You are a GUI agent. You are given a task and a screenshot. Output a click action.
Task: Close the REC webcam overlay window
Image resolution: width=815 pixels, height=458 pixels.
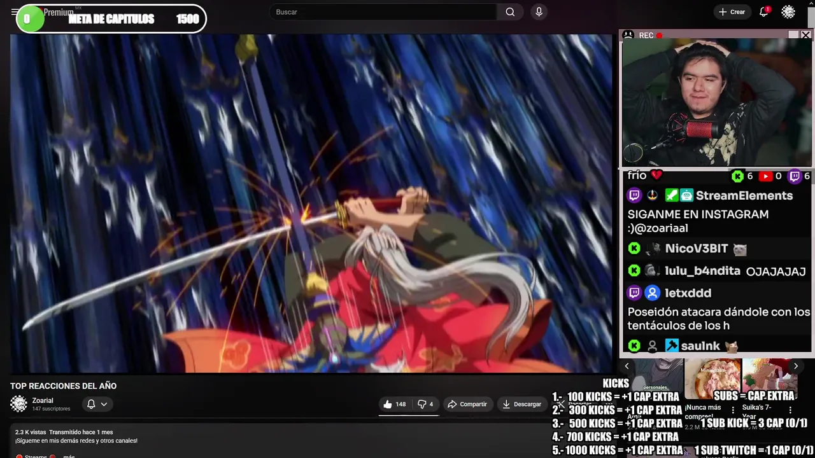coord(805,35)
